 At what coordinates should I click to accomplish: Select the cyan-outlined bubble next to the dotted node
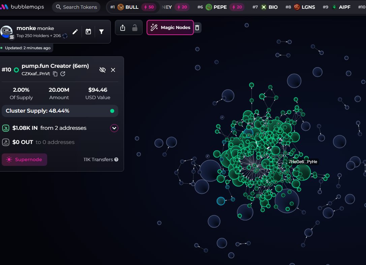coord(221,201)
